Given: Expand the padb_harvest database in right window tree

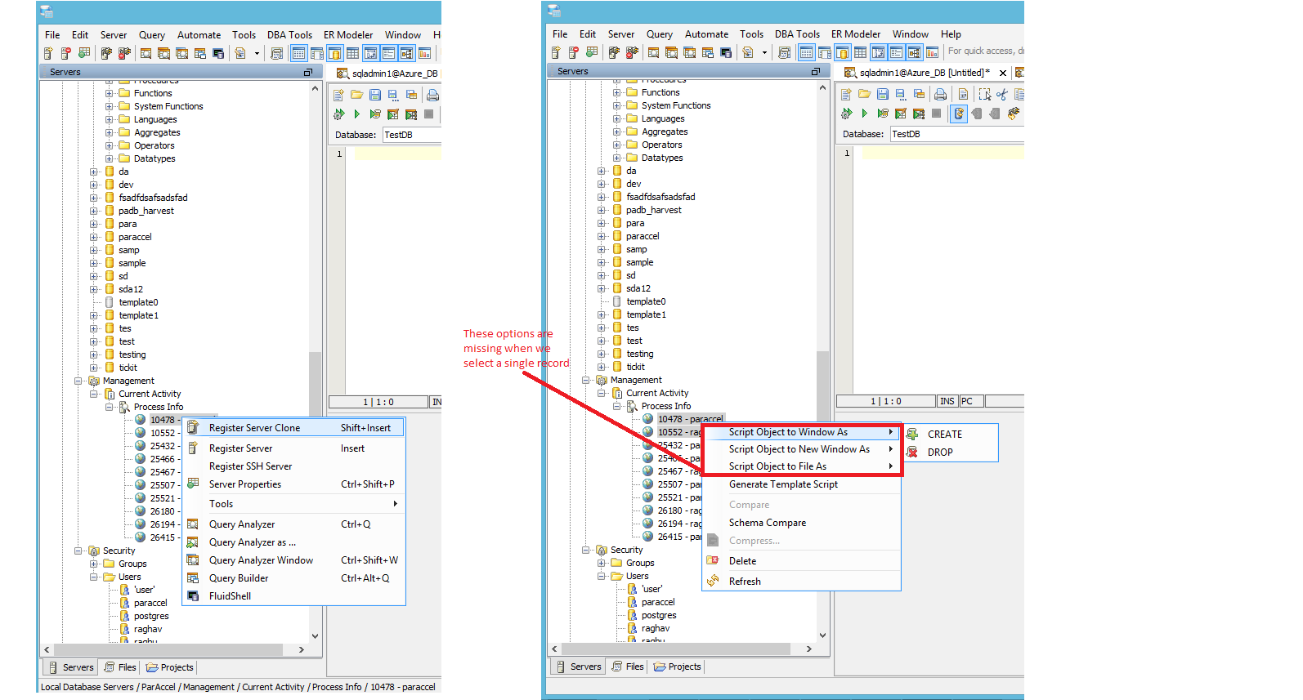Looking at the screenshot, I should click(601, 210).
